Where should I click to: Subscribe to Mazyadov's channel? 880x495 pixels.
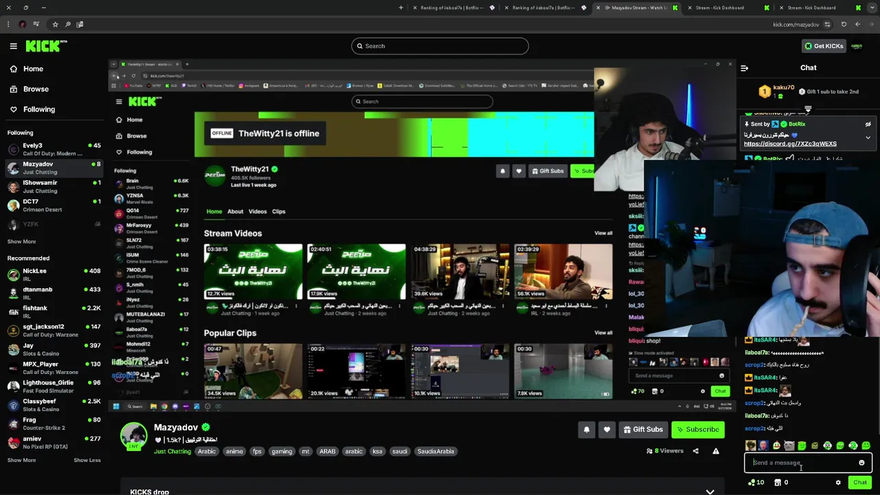(698, 430)
